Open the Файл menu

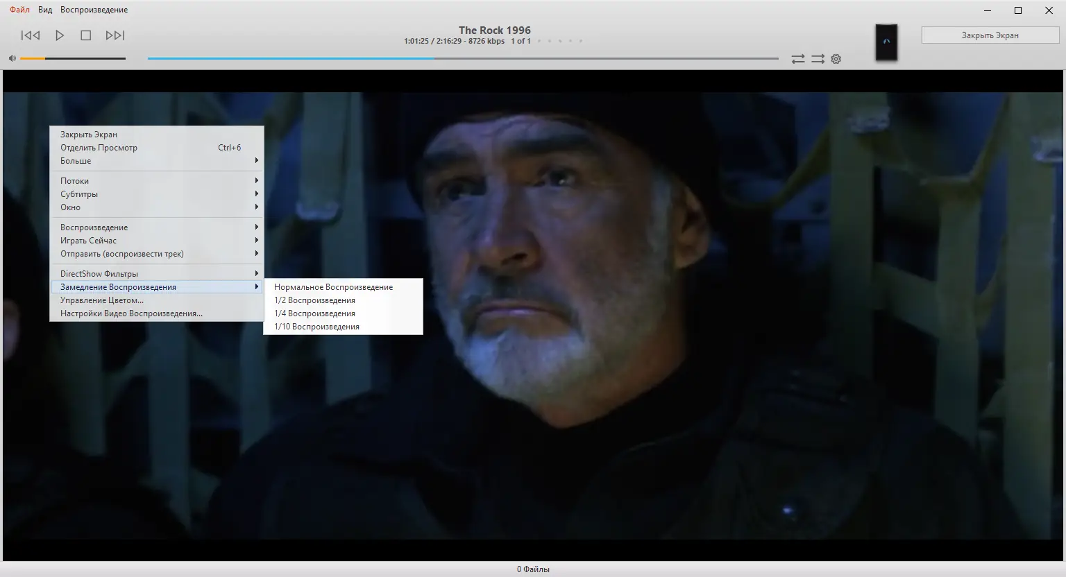click(x=19, y=10)
